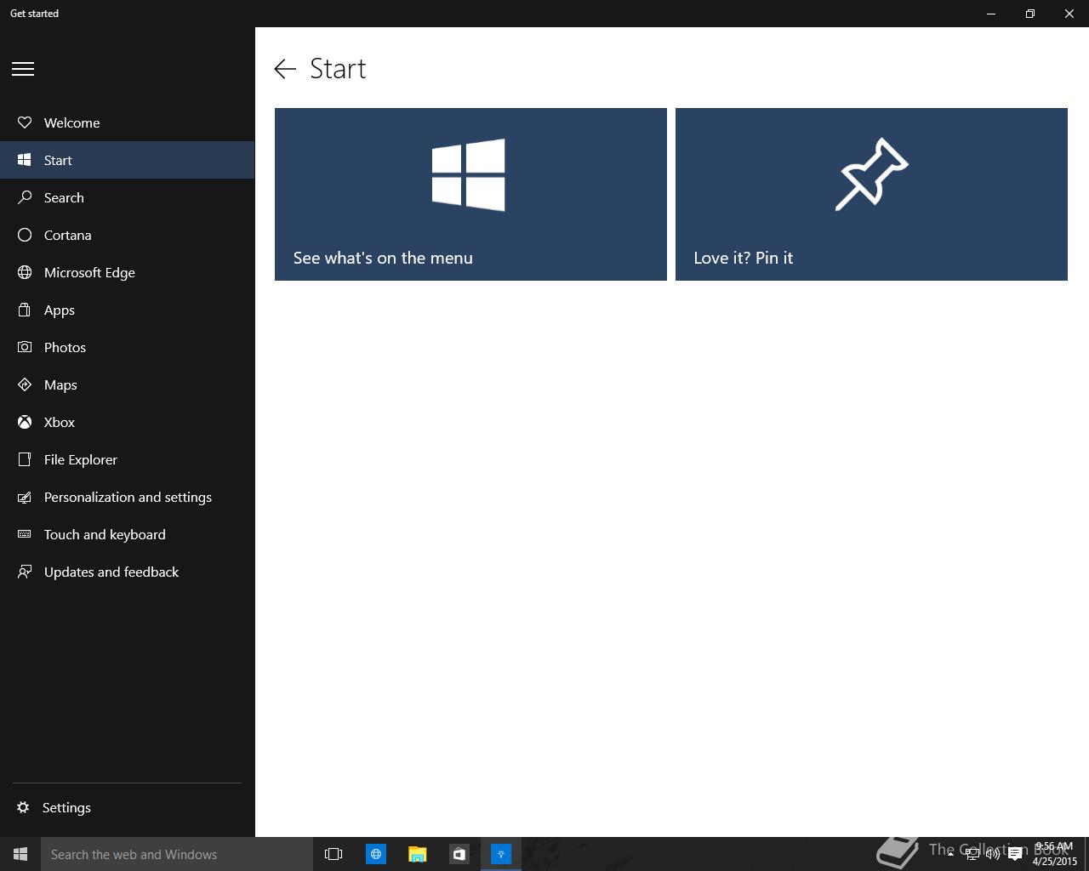1089x871 pixels.
Task: Open the Microsoft Edge topic
Action: pos(128,272)
